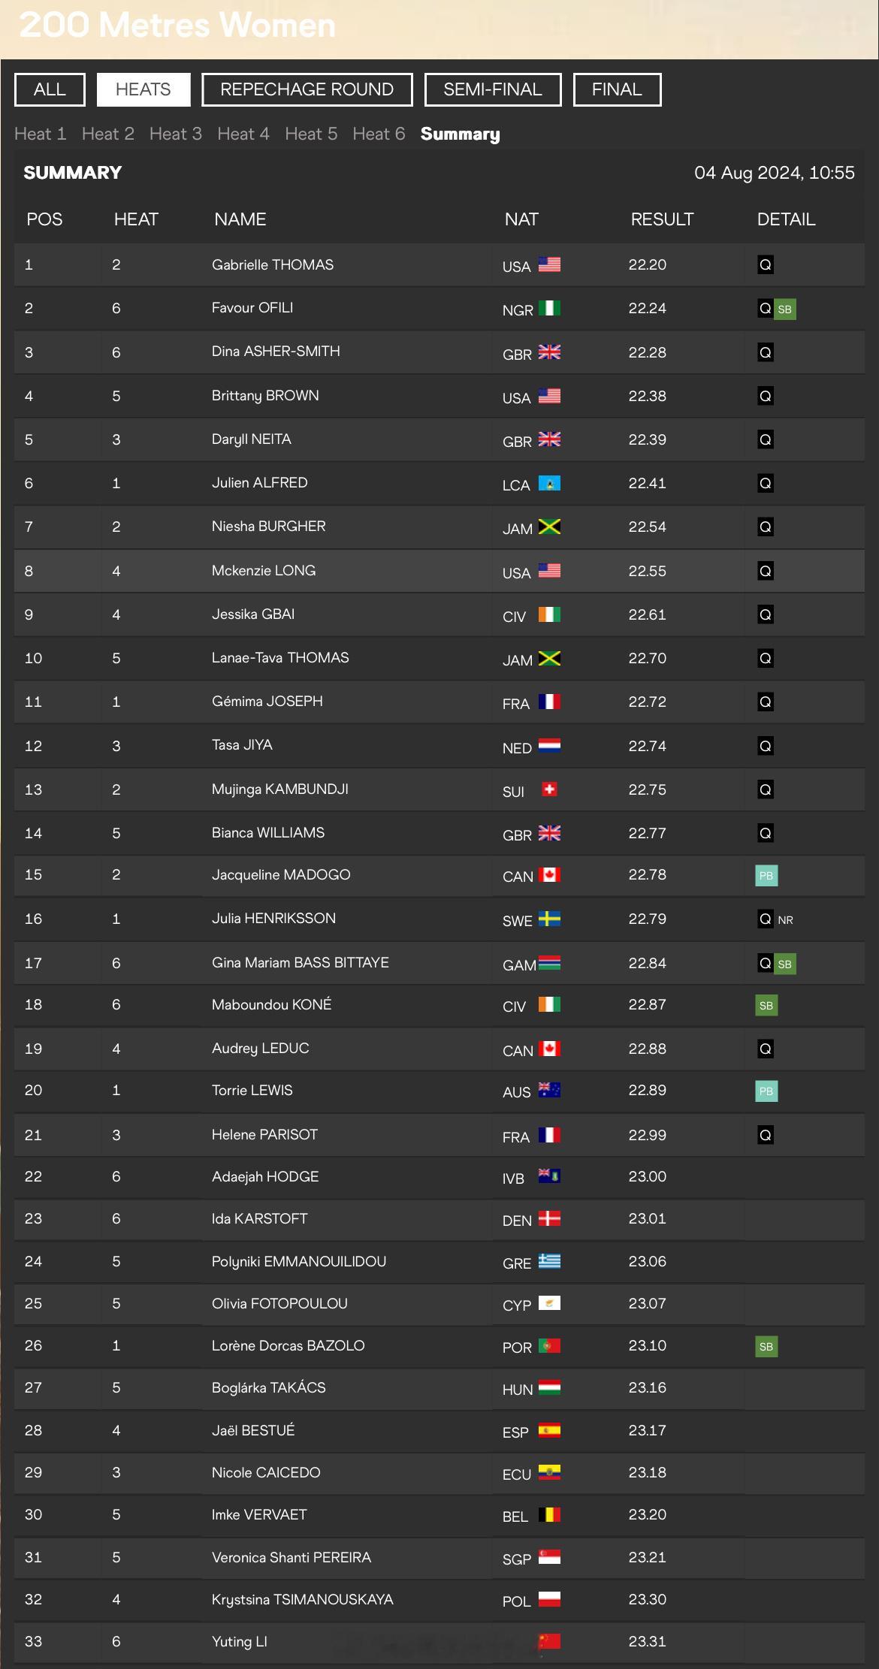This screenshot has width=879, height=1669.
Task: Click the Gambia flag for BASS BITTAYE
Action: point(549,964)
